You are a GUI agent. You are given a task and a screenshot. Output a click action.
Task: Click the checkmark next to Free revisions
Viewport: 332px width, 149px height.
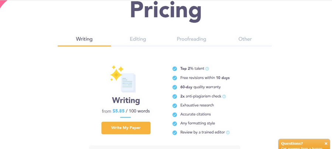click(x=175, y=78)
